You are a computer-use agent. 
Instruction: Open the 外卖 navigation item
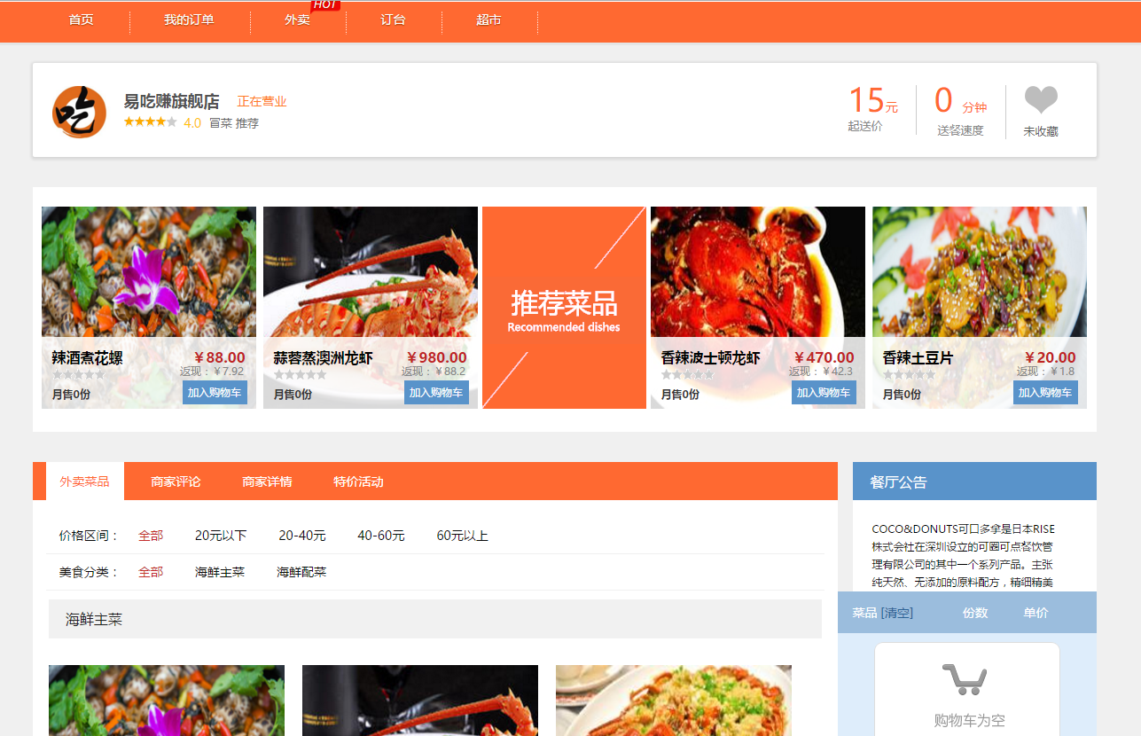point(297,20)
